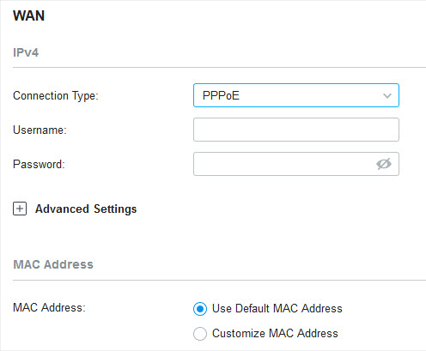Click the Connection Type field label
426x351 pixels.
(56, 96)
